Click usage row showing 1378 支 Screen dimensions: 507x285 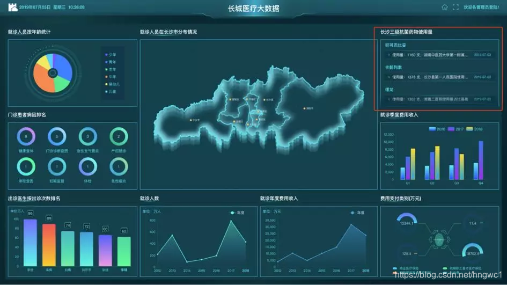[439, 77]
